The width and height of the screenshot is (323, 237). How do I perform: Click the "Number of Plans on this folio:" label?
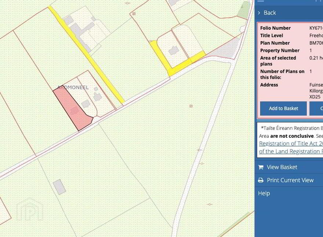coord(282,74)
